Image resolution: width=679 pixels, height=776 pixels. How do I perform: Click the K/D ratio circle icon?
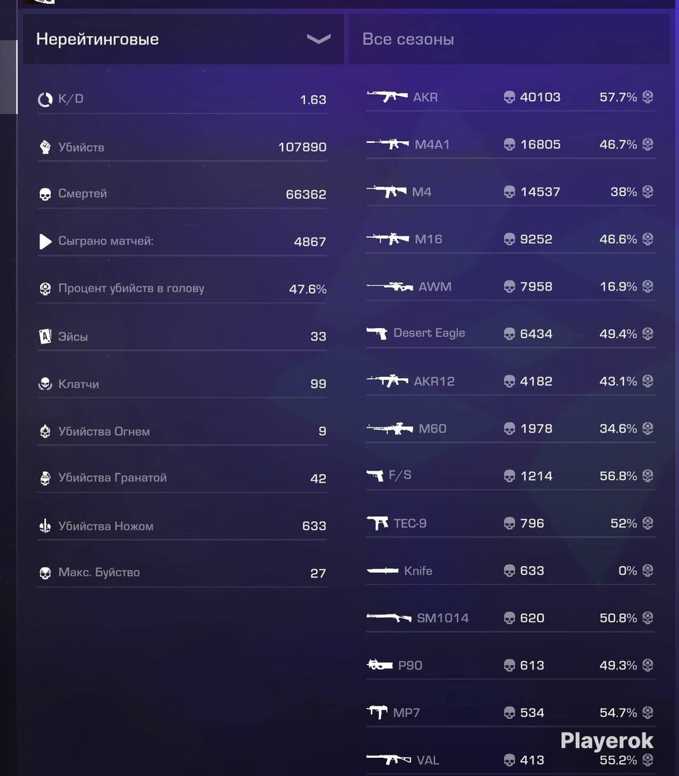tap(45, 100)
